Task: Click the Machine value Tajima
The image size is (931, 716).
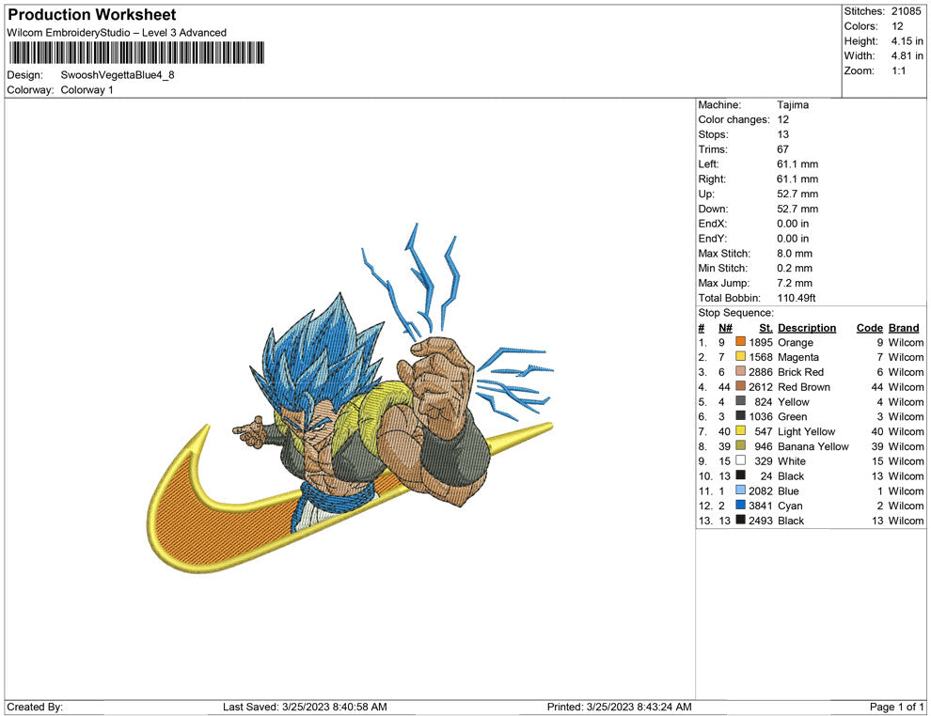Action: click(x=793, y=104)
